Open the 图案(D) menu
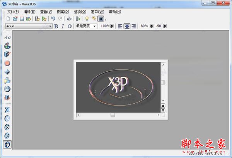The height and width of the screenshot is (158, 232). click(63, 12)
